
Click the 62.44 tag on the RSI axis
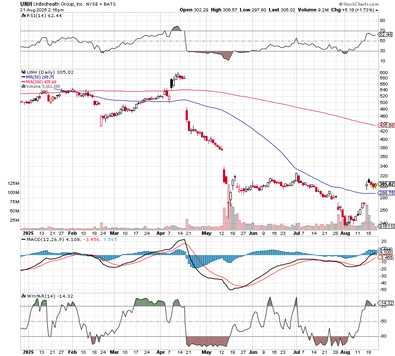pyautogui.click(x=385, y=34)
